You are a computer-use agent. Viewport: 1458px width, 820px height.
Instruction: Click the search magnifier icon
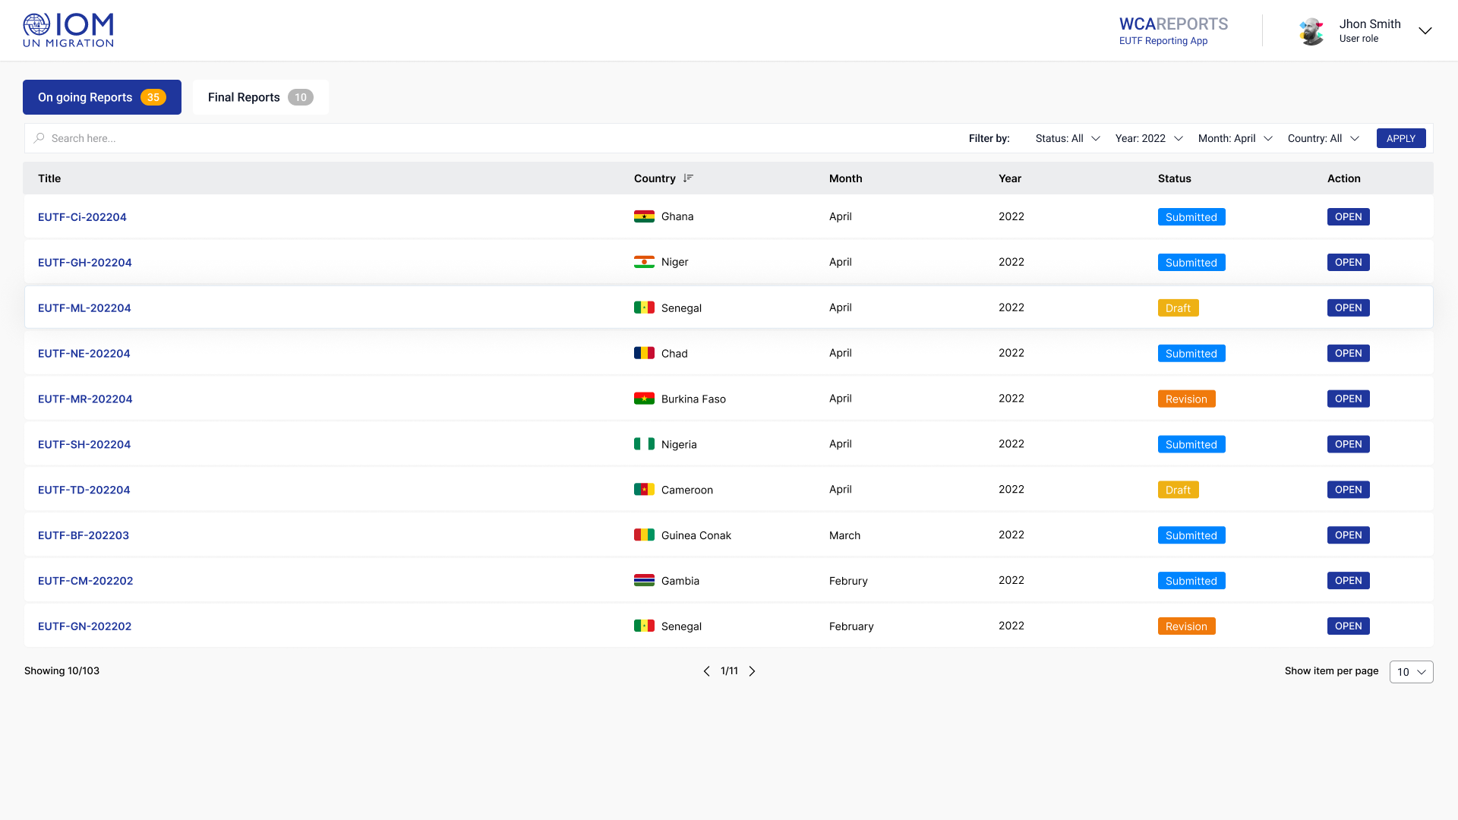pos(39,138)
